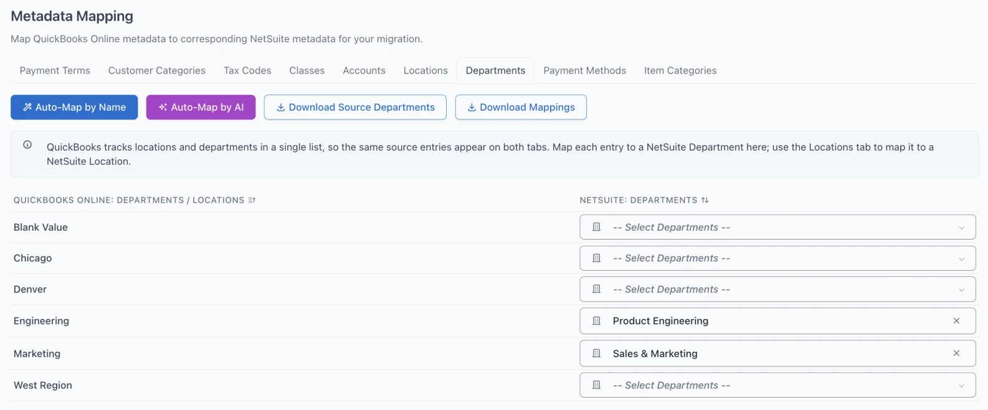Open the Tax Codes tab

(x=247, y=70)
